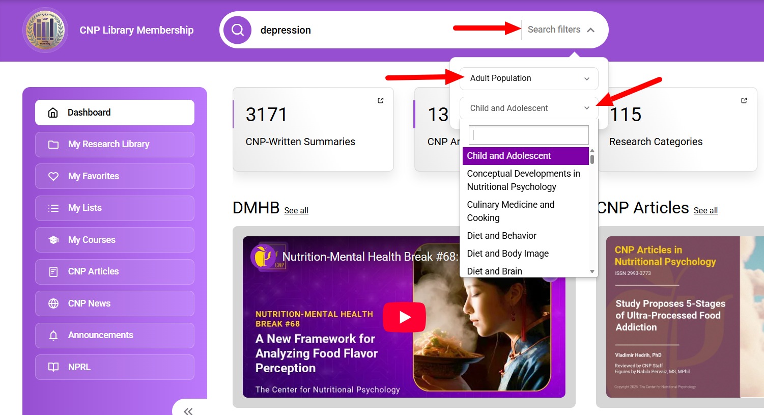The width and height of the screenshot is (764, 415).
Task: Choose Culinary Medicine and Cooking option
Action: 511,211
